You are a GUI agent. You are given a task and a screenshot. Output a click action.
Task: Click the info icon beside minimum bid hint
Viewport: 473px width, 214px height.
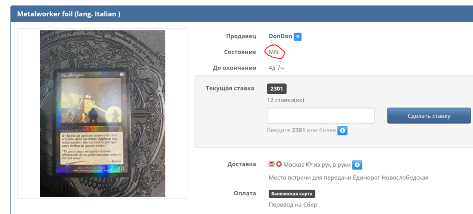(x=342, y=131)
